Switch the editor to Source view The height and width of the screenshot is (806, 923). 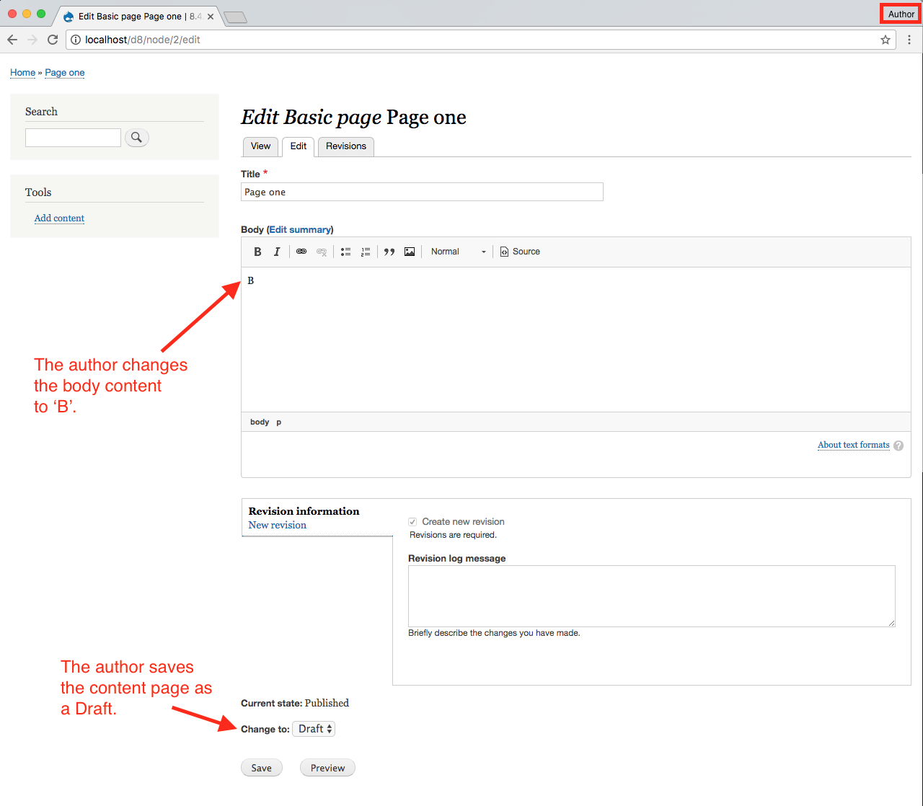[519, 251]
